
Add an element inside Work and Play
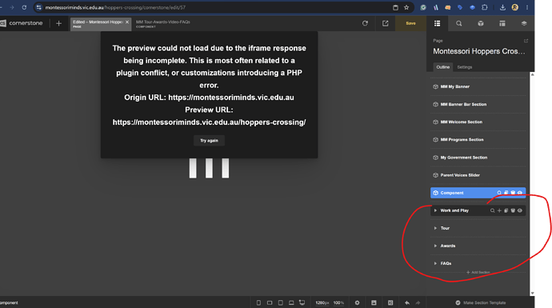[499, 210]
